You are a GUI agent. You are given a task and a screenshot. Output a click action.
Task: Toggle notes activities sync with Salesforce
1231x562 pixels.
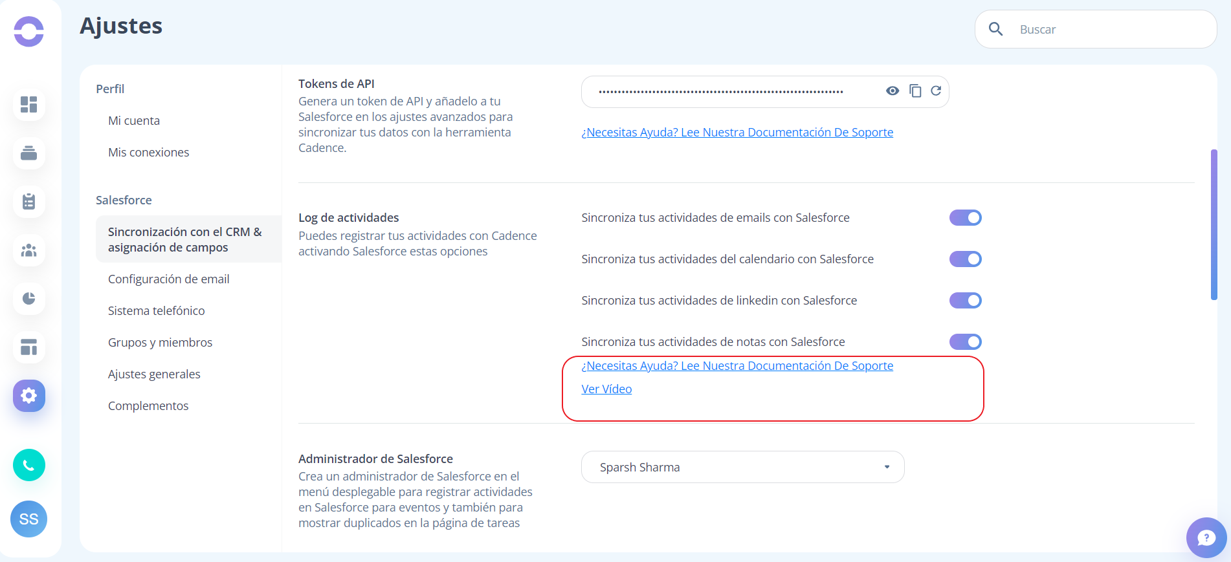pyautogui.click(x=966, y=342)
